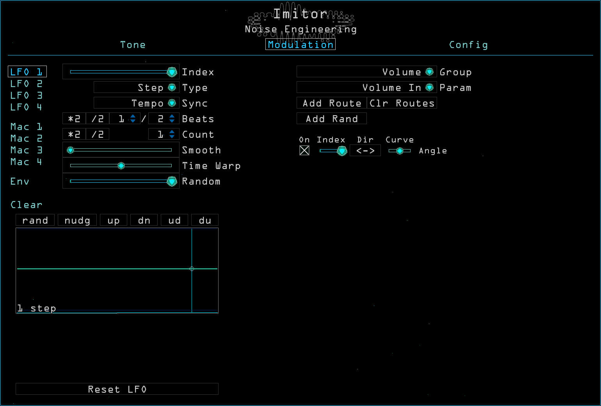Select LFO 1 modulator
Image resolution: width=601 pixels, height=406 pixels.
[27, 71]
